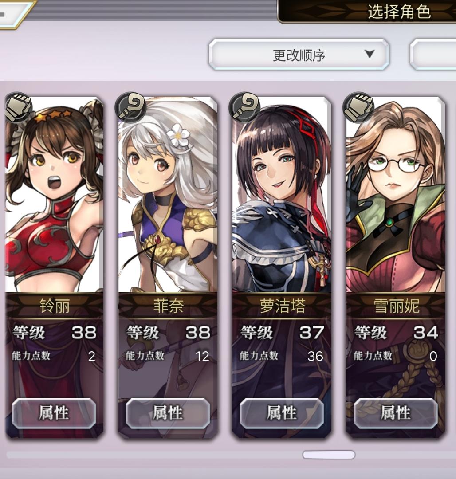456x479 pixels.
Task: Open 铃丽's 属性 attributes button
Action: [54, 413]
